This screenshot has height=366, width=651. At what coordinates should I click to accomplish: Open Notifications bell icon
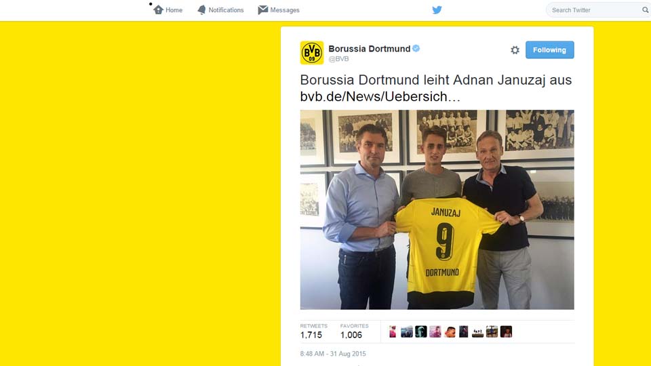point(201,10)
